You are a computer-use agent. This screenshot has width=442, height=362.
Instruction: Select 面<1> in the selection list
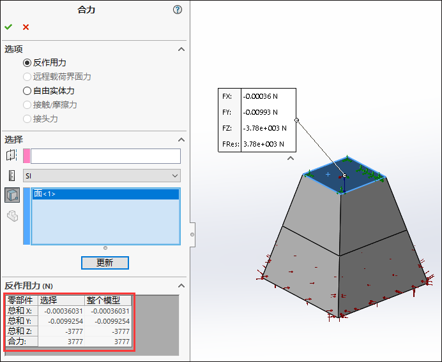coord(105,194)
